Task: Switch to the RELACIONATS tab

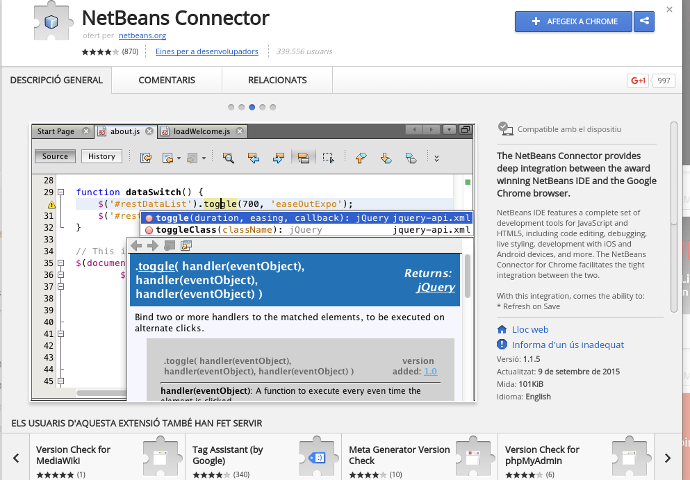Action: pos(277,80)
